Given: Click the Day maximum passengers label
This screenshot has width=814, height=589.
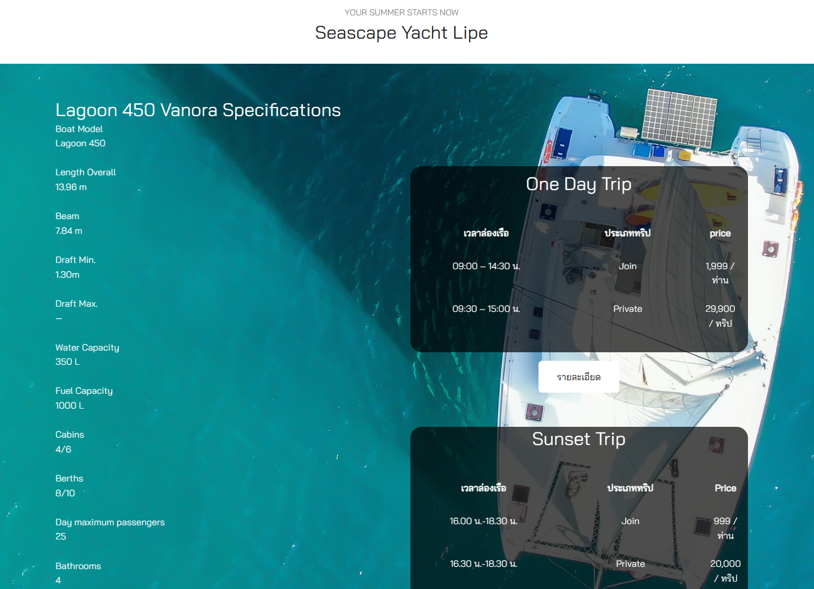Looking at the screenshot, I should pyautogui.click(x=110, y=522).
